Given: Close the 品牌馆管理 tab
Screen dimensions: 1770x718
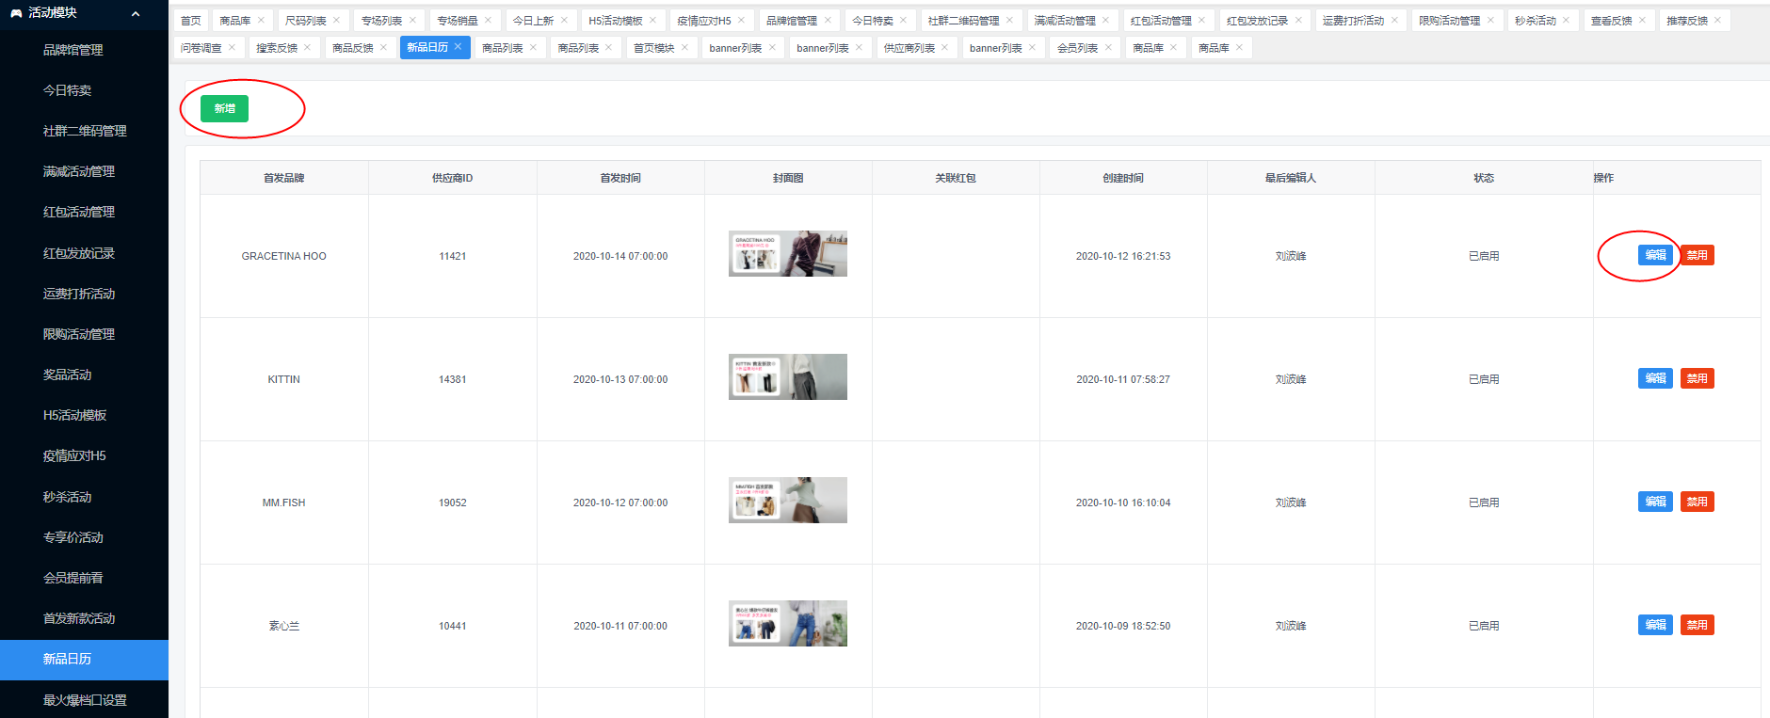Looking at the screenshot, I should [x=828, y=20].
